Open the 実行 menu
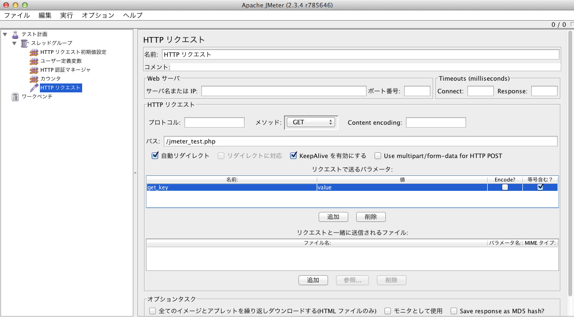 [x=66, y=15]
